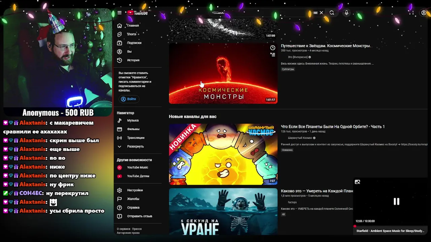Start voice search with the microphone
This screenshot has height=242, width=431.
click(346, 13)
